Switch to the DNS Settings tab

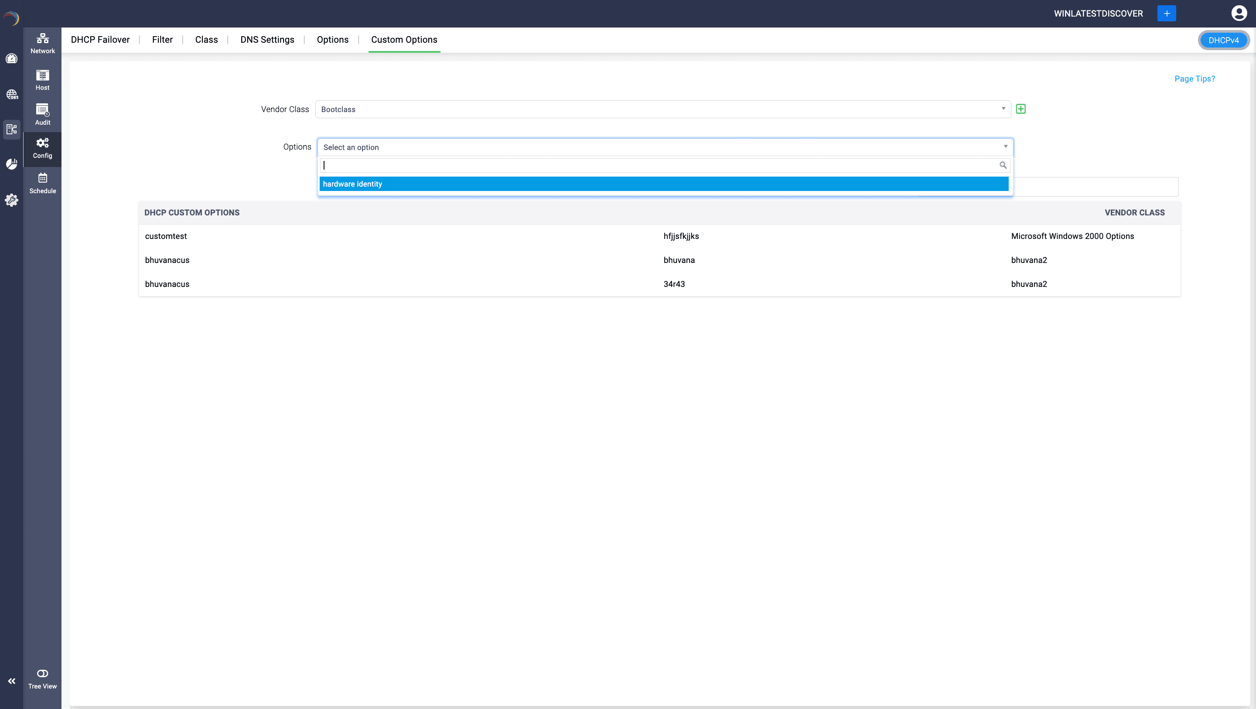[x=267, y=40]
